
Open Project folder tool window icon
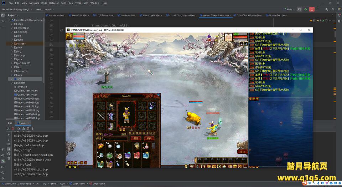coord(3,15)
